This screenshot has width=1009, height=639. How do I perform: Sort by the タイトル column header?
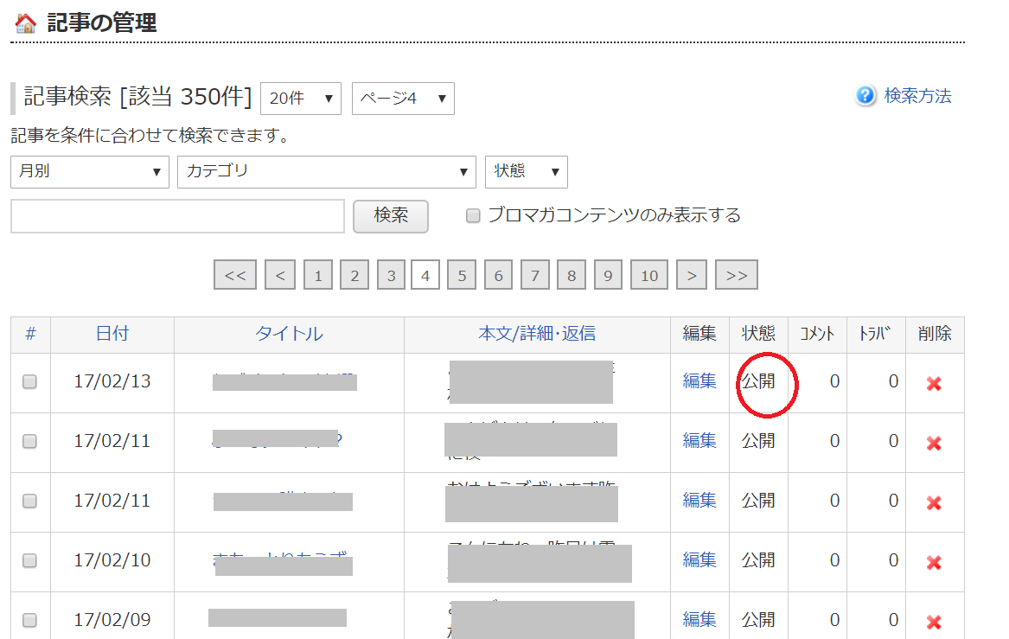pyautogui.click(x=289, y=334)
